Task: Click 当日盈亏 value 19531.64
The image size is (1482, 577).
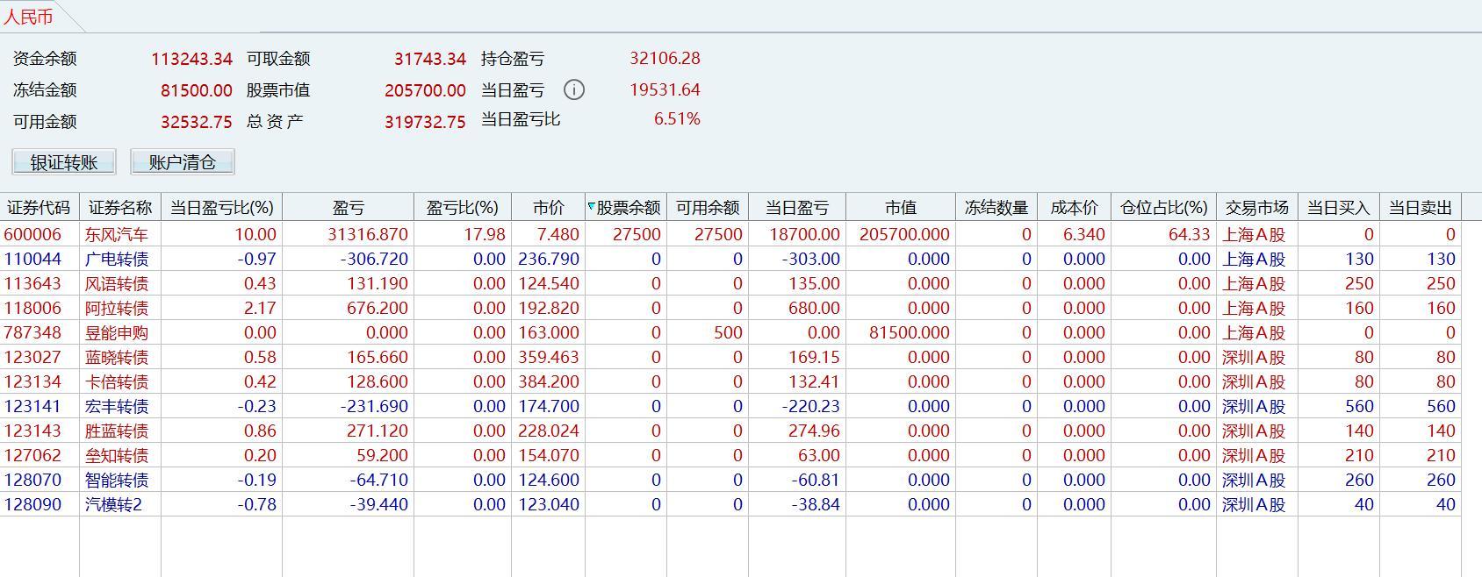Action: pos(665,89)
